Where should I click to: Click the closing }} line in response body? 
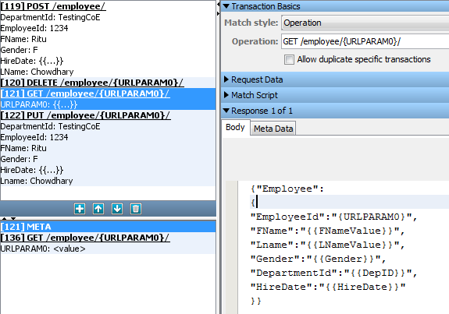[x=255, y=301]
